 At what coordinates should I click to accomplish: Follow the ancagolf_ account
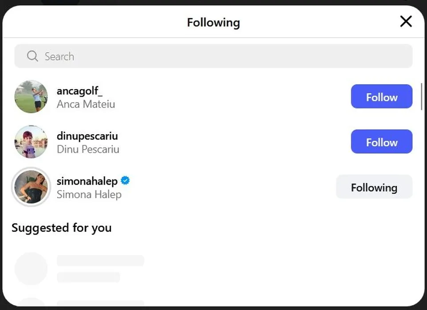click(x=381, y=97)
